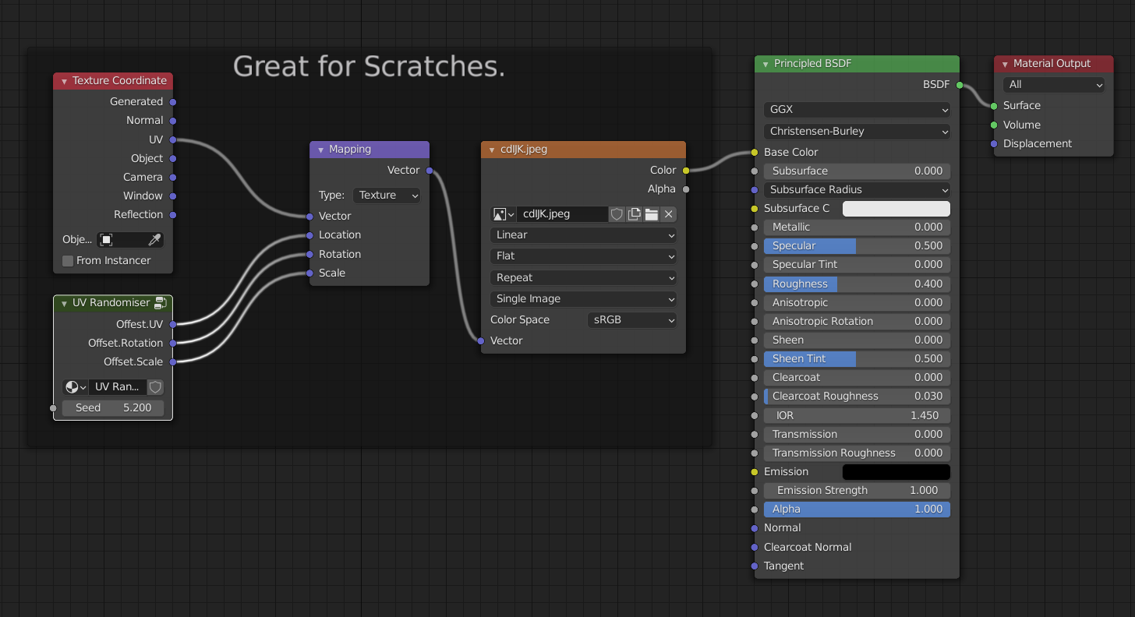Open Material Output target dropdown showing All

pos(1054,85)
